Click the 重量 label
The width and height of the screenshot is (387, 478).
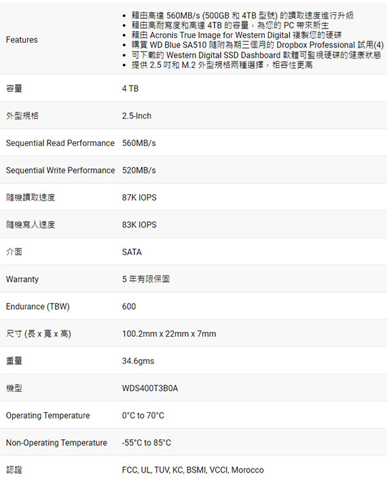[x=14, y=361]
